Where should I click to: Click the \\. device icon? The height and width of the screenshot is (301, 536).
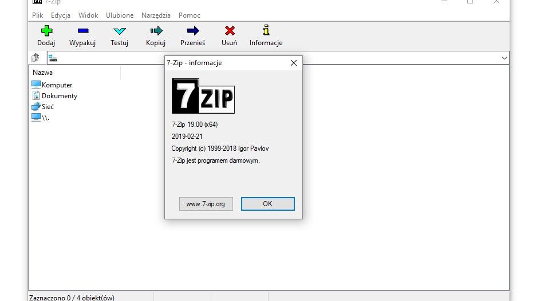pyautogui.click(x=36, y=117)
